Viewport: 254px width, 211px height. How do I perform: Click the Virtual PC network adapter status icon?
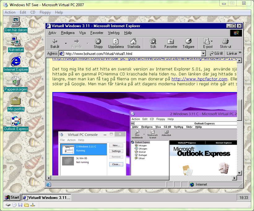pos(33,205)
